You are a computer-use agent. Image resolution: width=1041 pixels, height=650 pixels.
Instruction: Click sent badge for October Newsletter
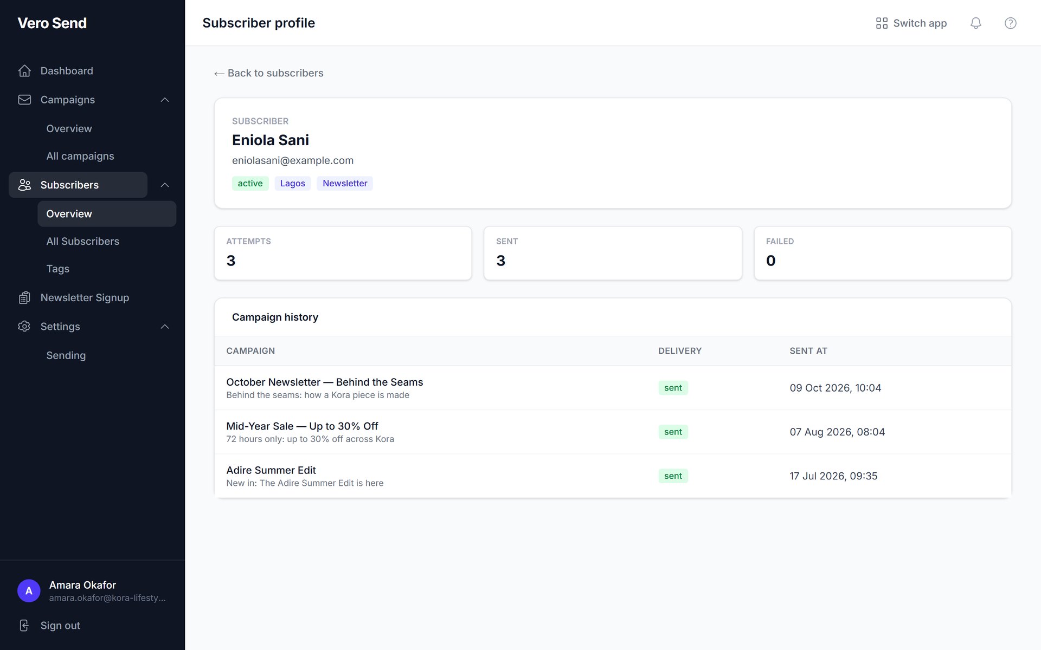[673, 388]
